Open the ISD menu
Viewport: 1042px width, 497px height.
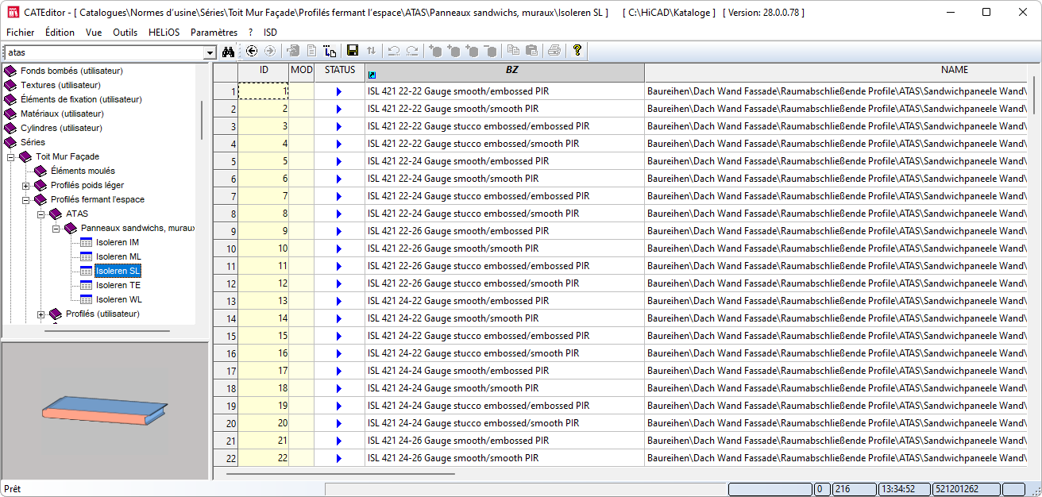coord(271,33)
